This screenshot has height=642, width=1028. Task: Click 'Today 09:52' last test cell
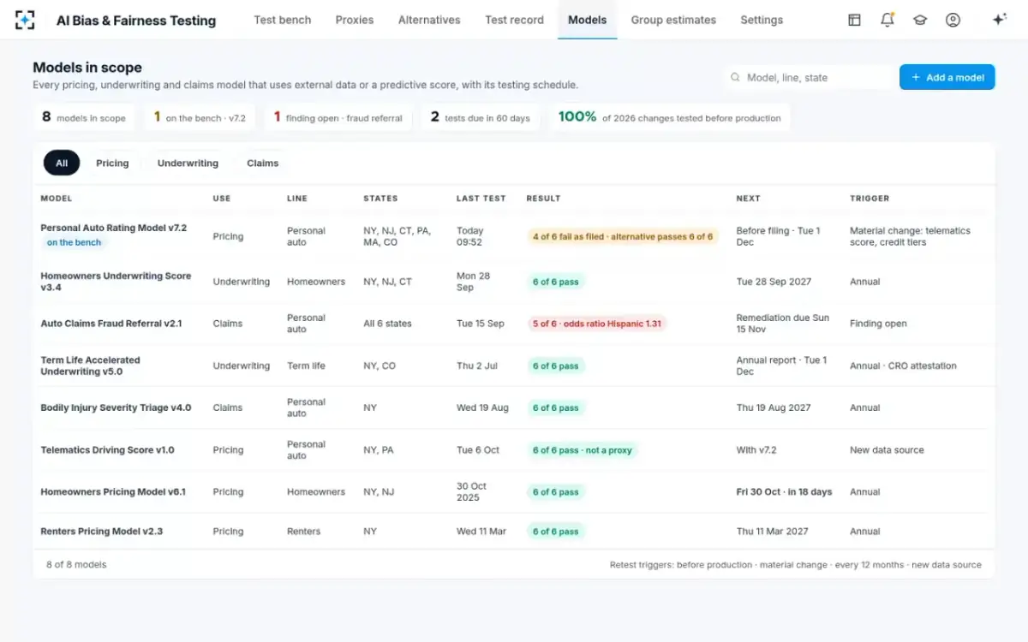[x=469, y=236]
